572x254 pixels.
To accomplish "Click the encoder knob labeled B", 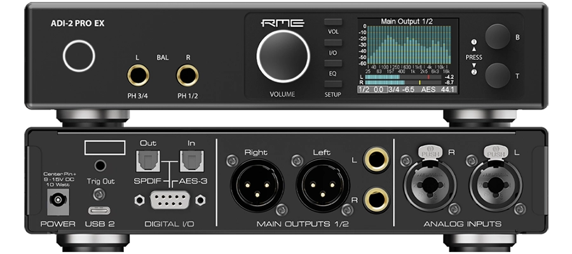I will click(x=497, y=36).
